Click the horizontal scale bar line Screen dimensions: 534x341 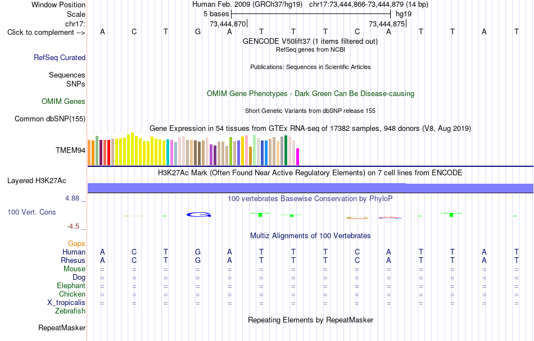coord(311,14)
